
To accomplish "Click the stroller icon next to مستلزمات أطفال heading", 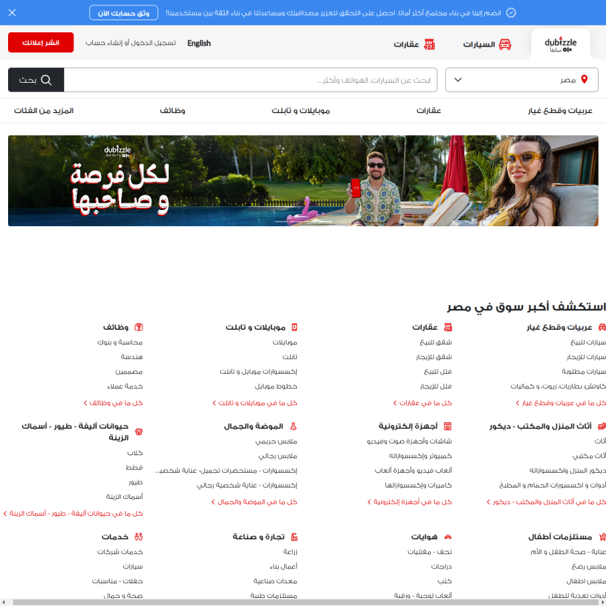I will [602, 537].
